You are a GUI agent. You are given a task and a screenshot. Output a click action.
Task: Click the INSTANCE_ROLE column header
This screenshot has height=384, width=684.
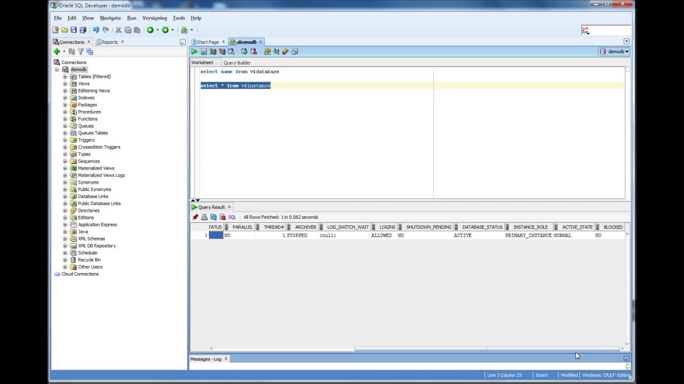coord(531,227)
